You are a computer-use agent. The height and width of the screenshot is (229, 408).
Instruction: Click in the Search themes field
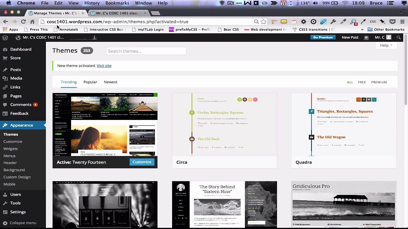pyautogui.click(x=146, y=51)
